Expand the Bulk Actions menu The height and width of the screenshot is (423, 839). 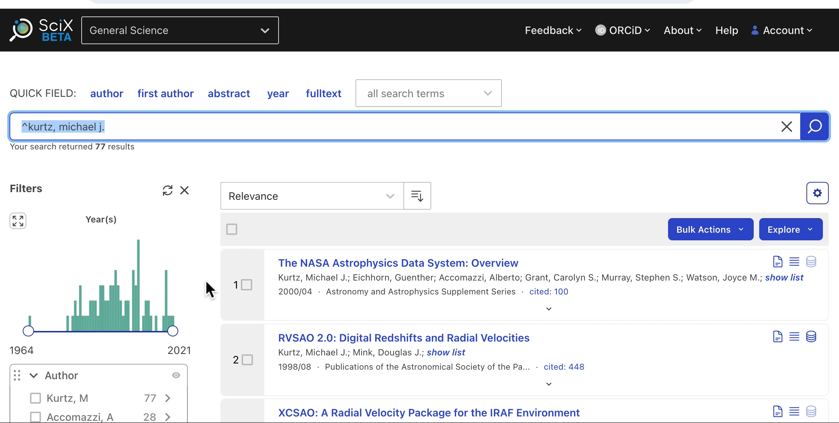(x=710, y=229)
